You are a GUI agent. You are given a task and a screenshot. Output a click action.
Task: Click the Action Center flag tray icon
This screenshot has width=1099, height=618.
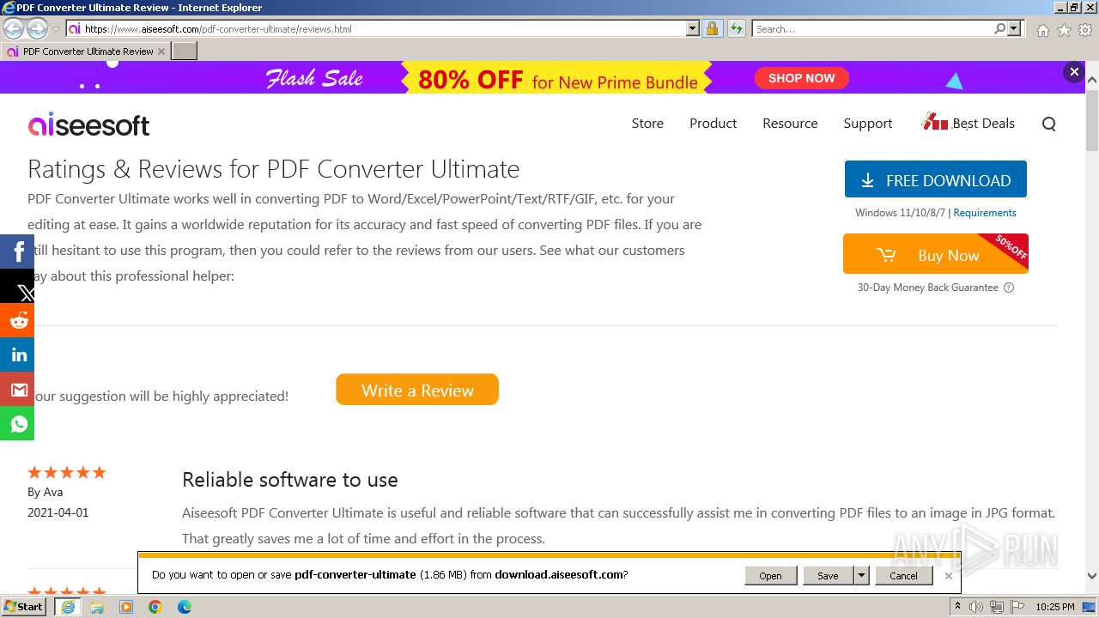pos(1016,607)
